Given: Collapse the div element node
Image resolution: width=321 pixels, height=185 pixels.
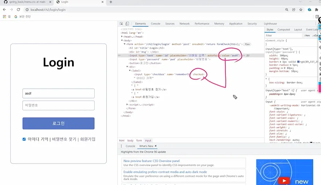Looking at the screenshot, I should pyautogui.click(x=127, y=67).
